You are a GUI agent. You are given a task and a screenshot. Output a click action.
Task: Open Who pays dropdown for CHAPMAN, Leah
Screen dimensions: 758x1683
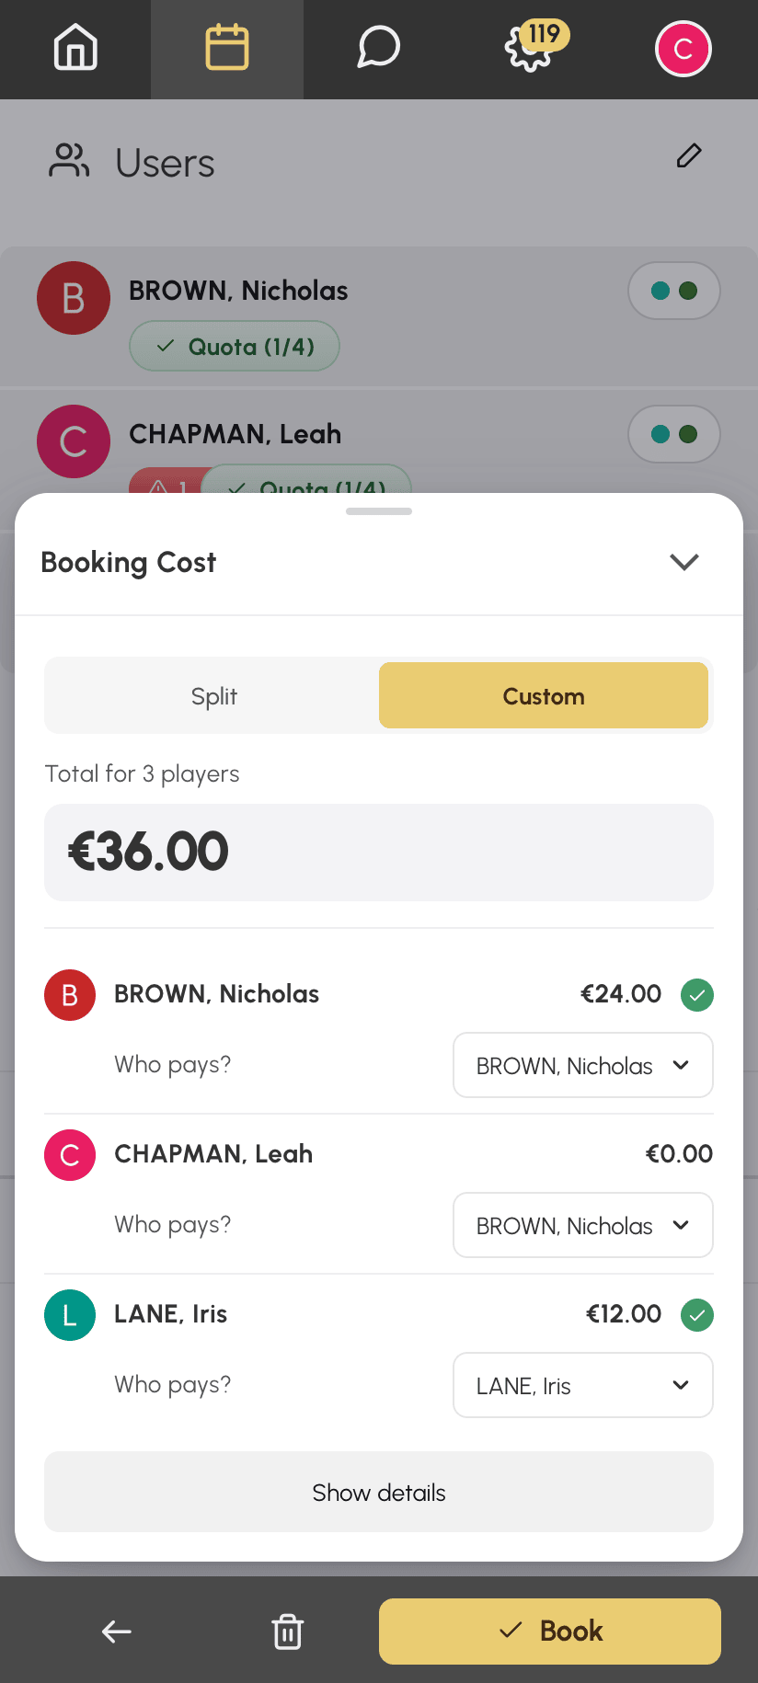click(x=583, y=1225)
